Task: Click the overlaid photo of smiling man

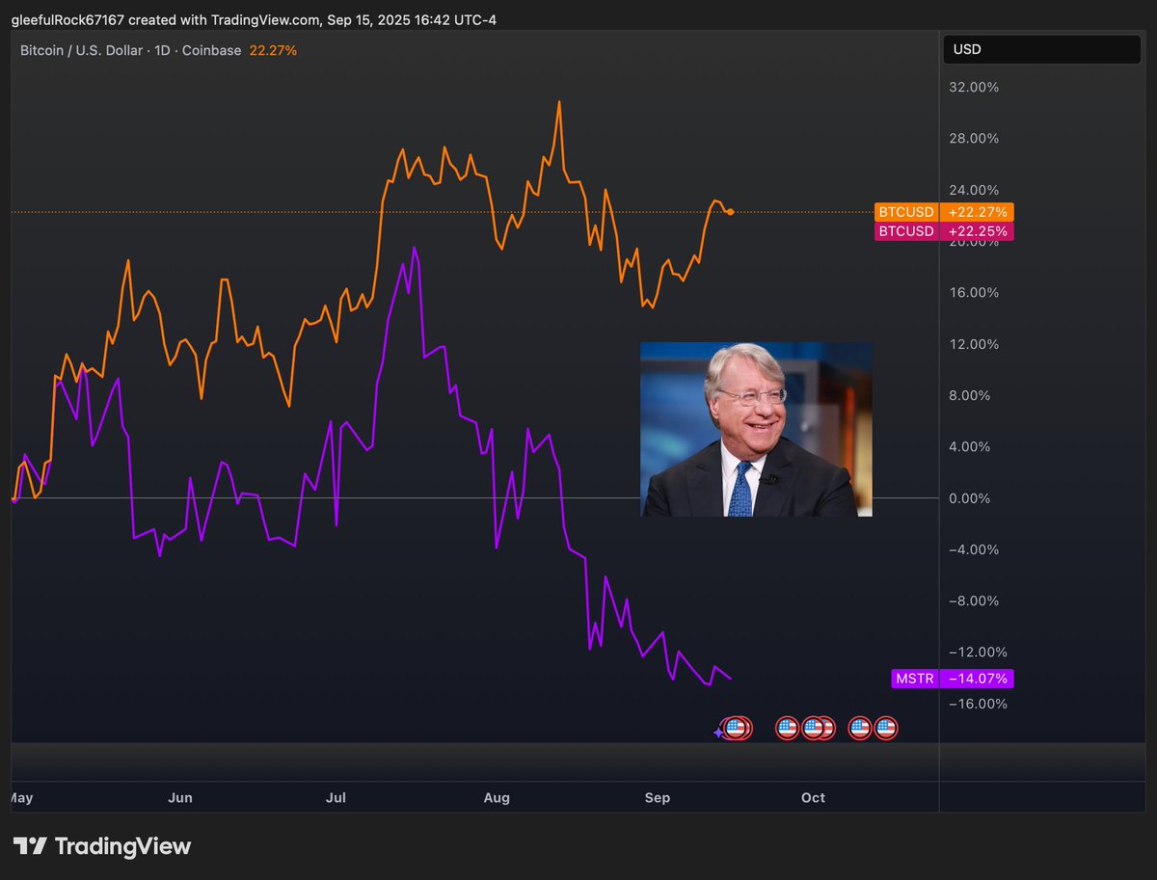Action: tap(756, 429)
